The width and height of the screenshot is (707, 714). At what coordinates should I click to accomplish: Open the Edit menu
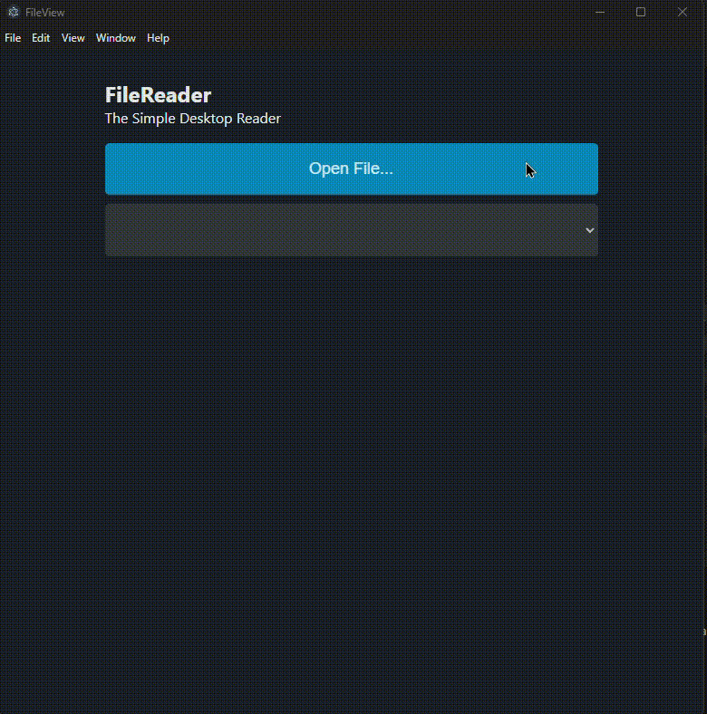coord(41,38)
